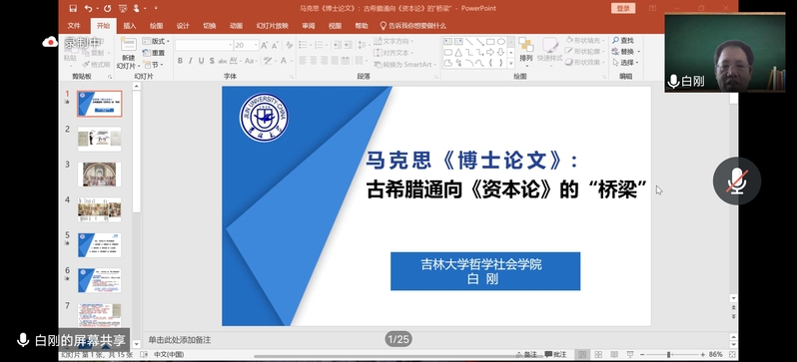Viewport: 797px width, 362px height.
Task: Switch to slide sorter view icon
Action: click(598, 354)
